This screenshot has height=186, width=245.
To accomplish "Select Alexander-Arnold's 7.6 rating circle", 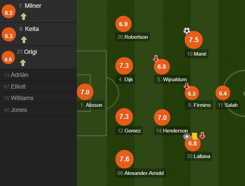I will pyautogui.click(x=124, y=159).
